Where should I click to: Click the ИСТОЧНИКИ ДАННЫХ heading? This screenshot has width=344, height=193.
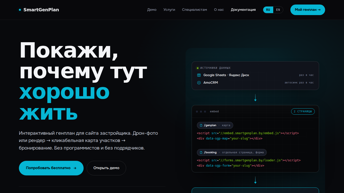tap(215, 68)
